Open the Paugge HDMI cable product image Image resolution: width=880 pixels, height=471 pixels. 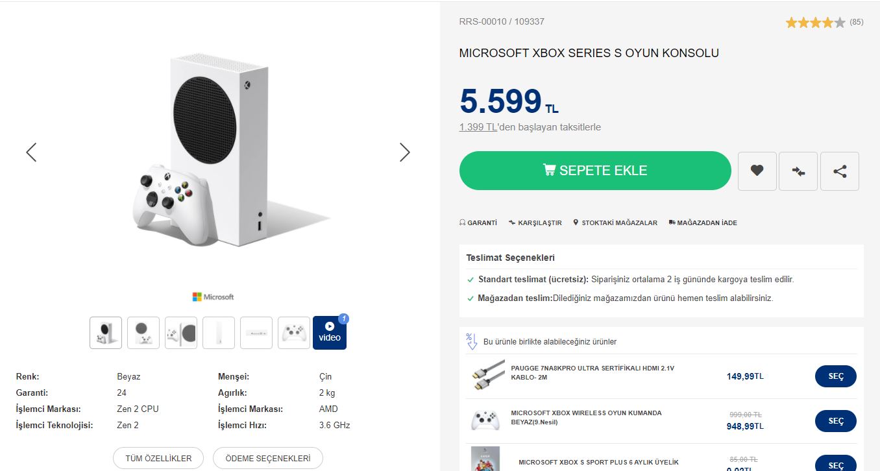pyautogui.click(x=486, y=375)
